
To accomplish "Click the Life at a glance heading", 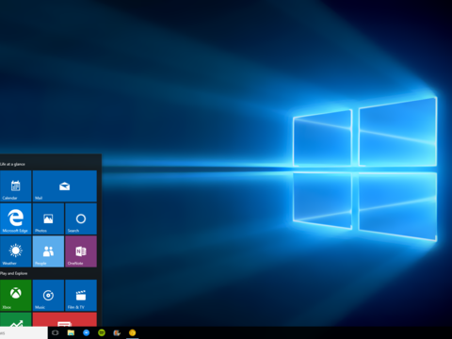I will coord(12,164).
